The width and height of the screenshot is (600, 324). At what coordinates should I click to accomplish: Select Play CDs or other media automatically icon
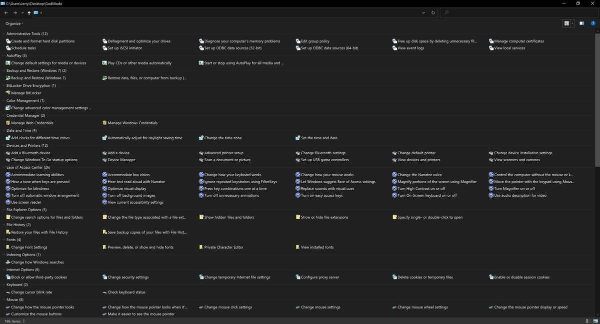pyautogui.click(x=104, y=63)
